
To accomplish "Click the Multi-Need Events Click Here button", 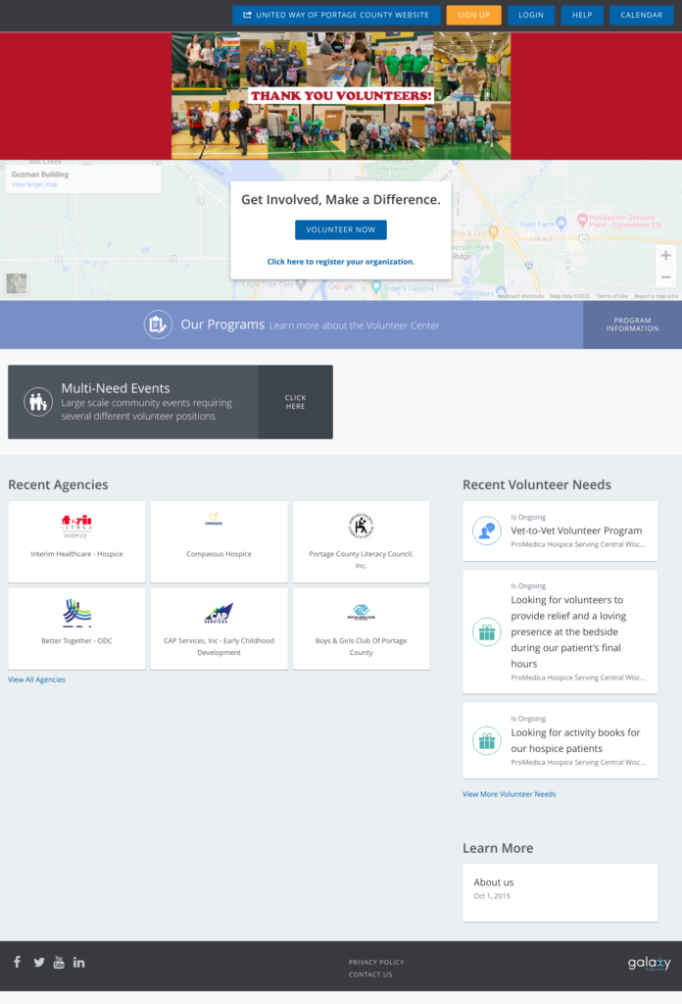I will (x=296, y=402).
